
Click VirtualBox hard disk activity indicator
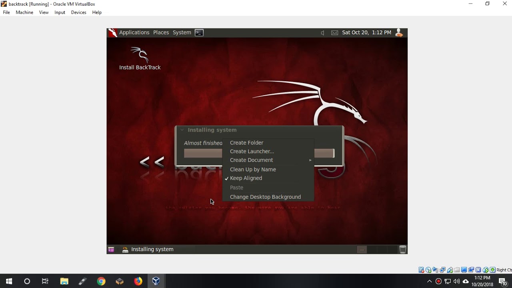point(421,270)
